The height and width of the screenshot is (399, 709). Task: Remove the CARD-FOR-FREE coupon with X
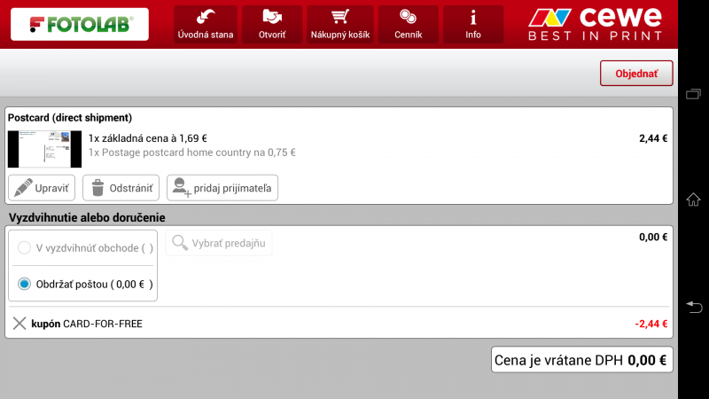[19, 324]
